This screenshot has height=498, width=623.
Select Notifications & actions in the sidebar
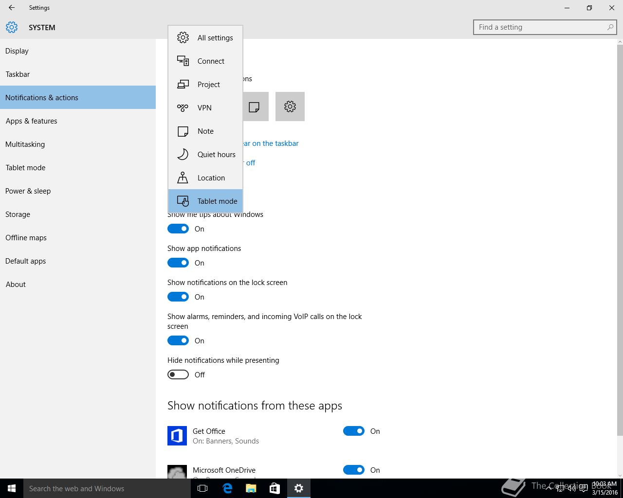[x=78, y=97]
